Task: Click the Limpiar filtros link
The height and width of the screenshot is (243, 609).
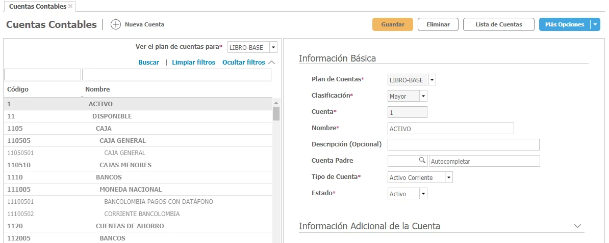Action: pos(193,62)
